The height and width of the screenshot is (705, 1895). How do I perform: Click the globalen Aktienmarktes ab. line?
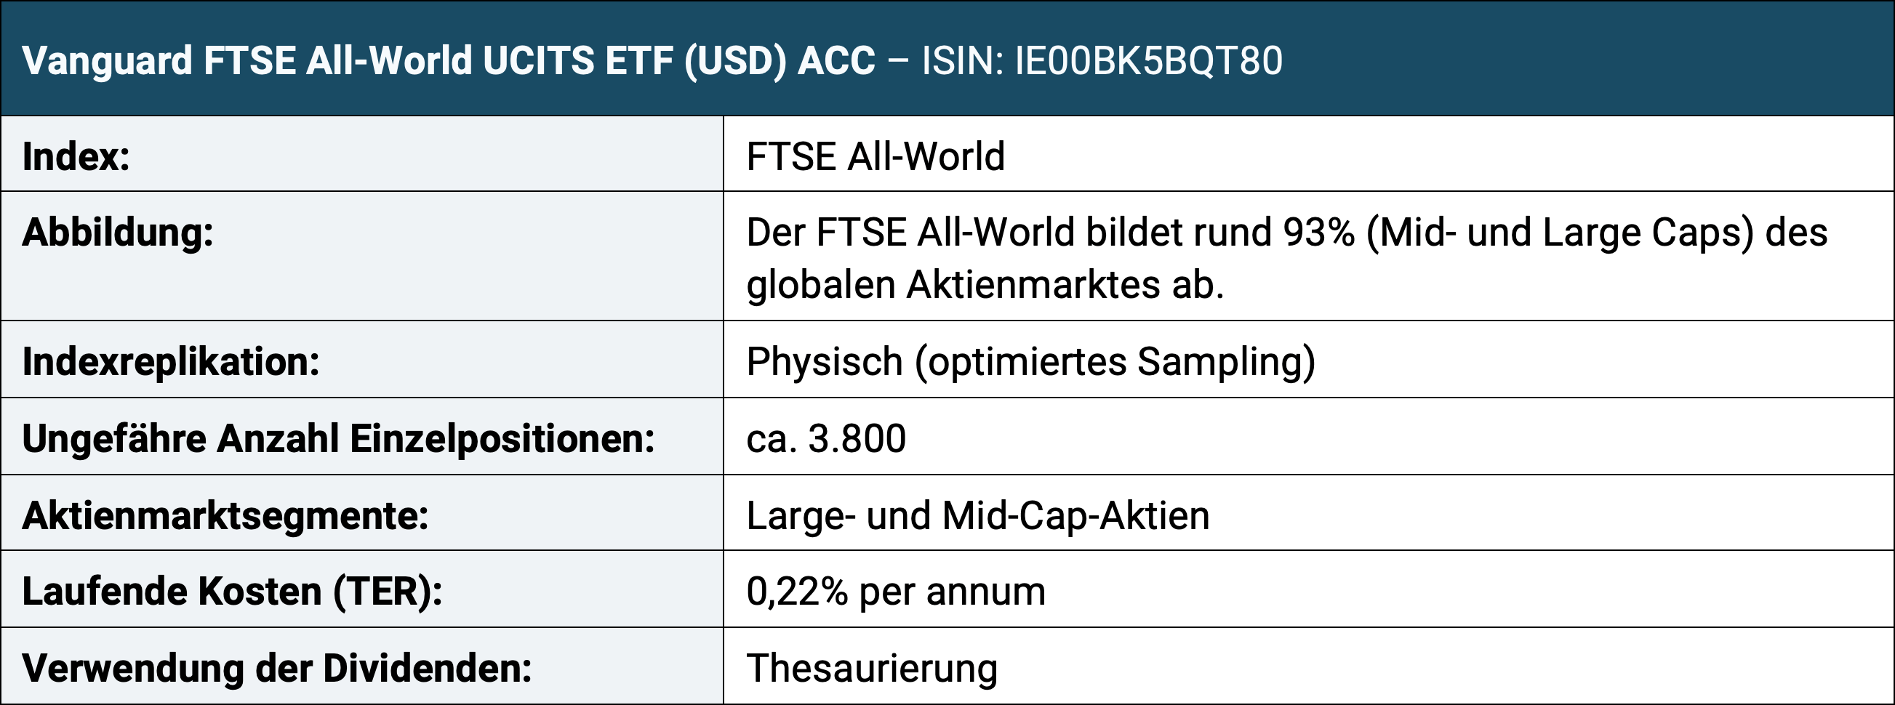point(985,285)
